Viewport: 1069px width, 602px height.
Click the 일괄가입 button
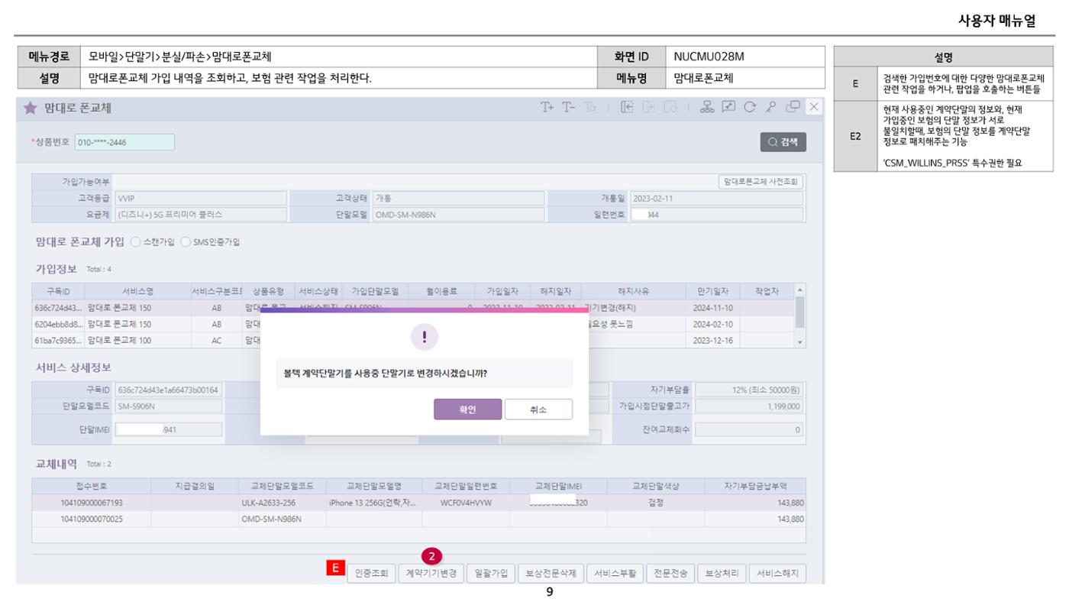point(491,574)
